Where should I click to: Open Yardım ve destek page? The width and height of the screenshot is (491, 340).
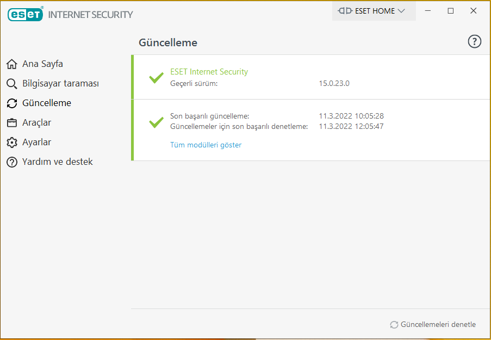(57, 162)
